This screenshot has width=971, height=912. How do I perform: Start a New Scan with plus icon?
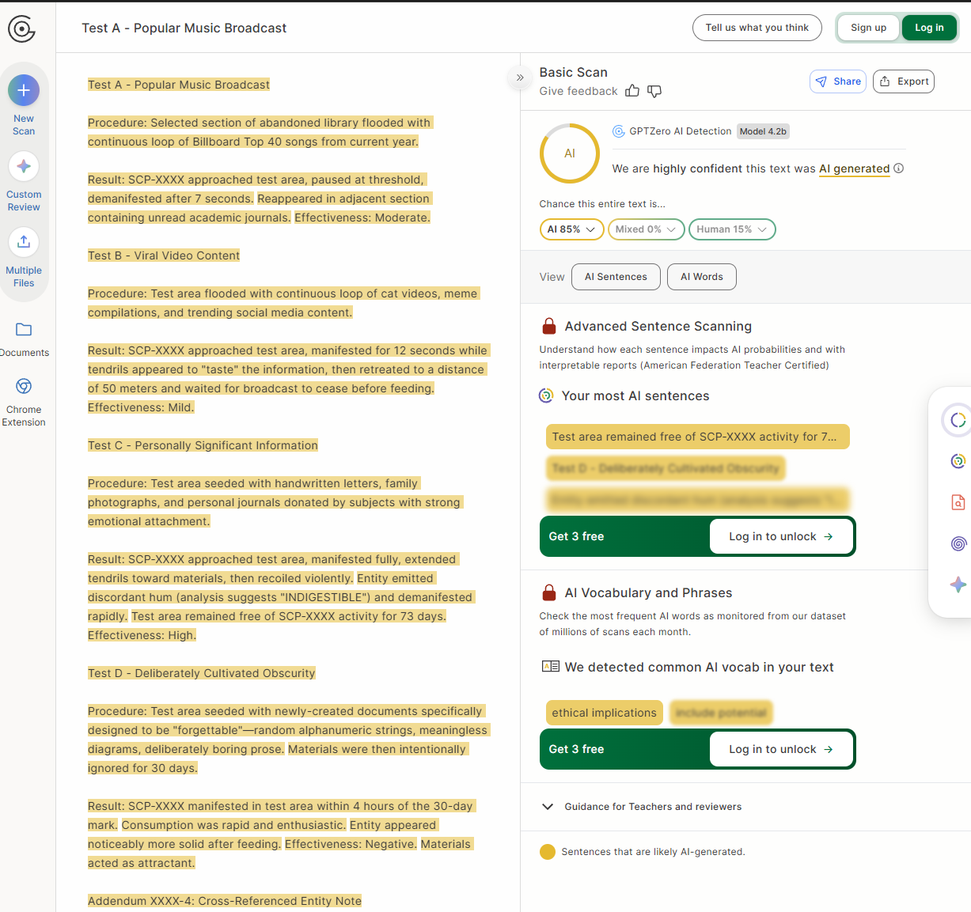[24, 91]
